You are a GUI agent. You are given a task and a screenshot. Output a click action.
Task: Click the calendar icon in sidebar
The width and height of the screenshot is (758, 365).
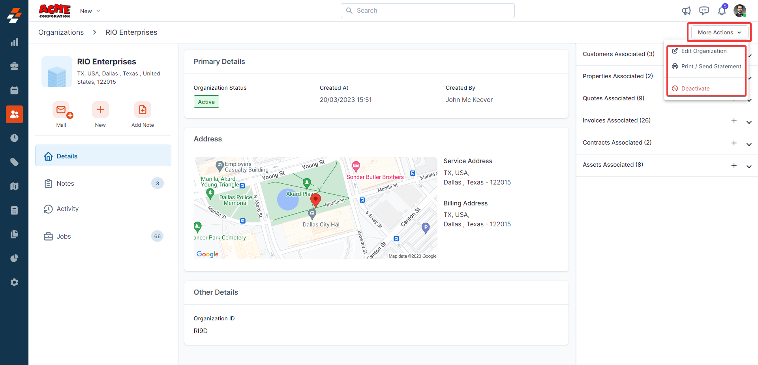(x=14, y=90)
